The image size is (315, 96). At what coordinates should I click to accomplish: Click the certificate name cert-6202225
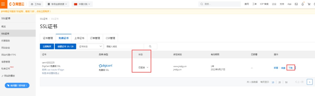[x=48, y=63]
